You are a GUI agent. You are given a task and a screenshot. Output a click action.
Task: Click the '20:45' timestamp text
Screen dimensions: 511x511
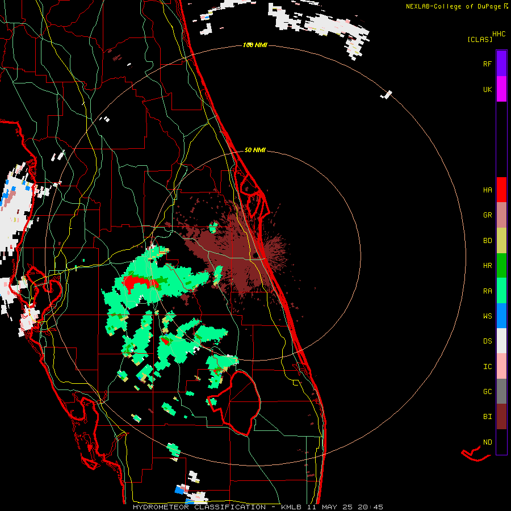pyautogui.click(x=370, y=507)
